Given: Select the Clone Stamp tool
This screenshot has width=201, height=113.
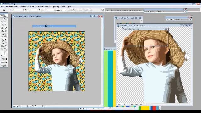Looking at the screenshot, I should pos(2,31).
